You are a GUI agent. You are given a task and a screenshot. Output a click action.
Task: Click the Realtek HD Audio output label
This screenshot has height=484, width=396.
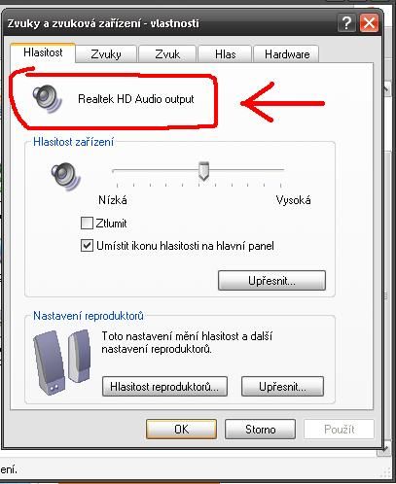tap(136, 99)
